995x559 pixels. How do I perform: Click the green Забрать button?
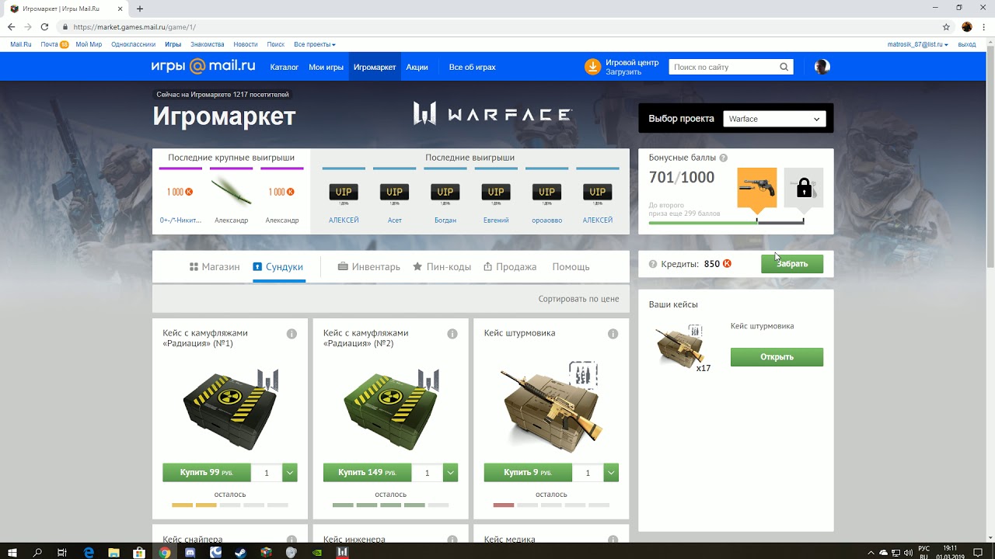[x=792, y=263]
